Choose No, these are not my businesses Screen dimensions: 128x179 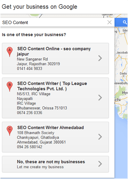51,162
